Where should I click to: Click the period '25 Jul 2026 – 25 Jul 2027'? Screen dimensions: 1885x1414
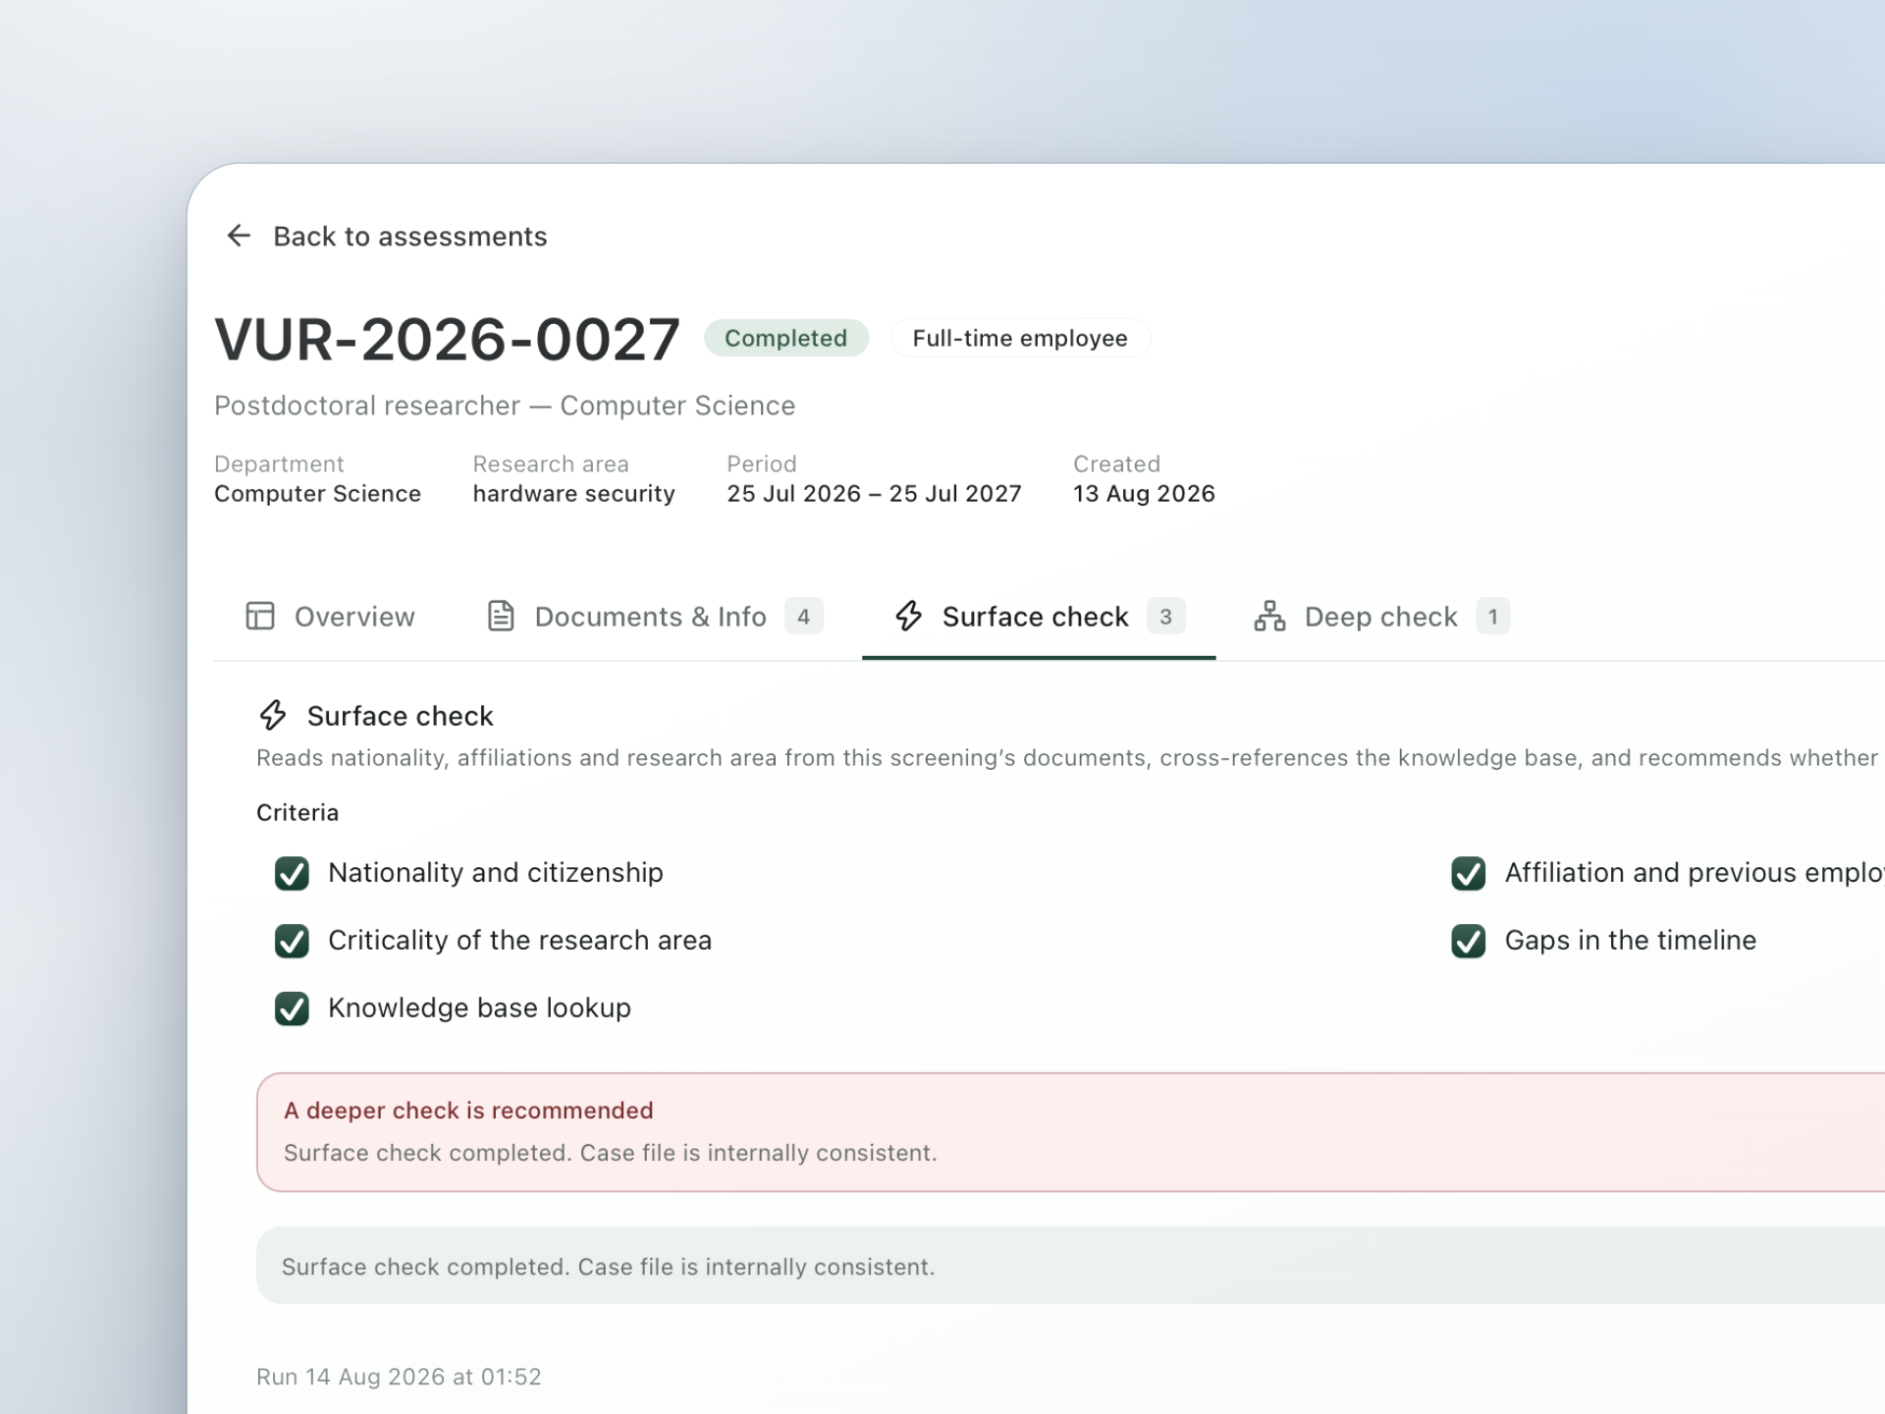click(874, 494)
